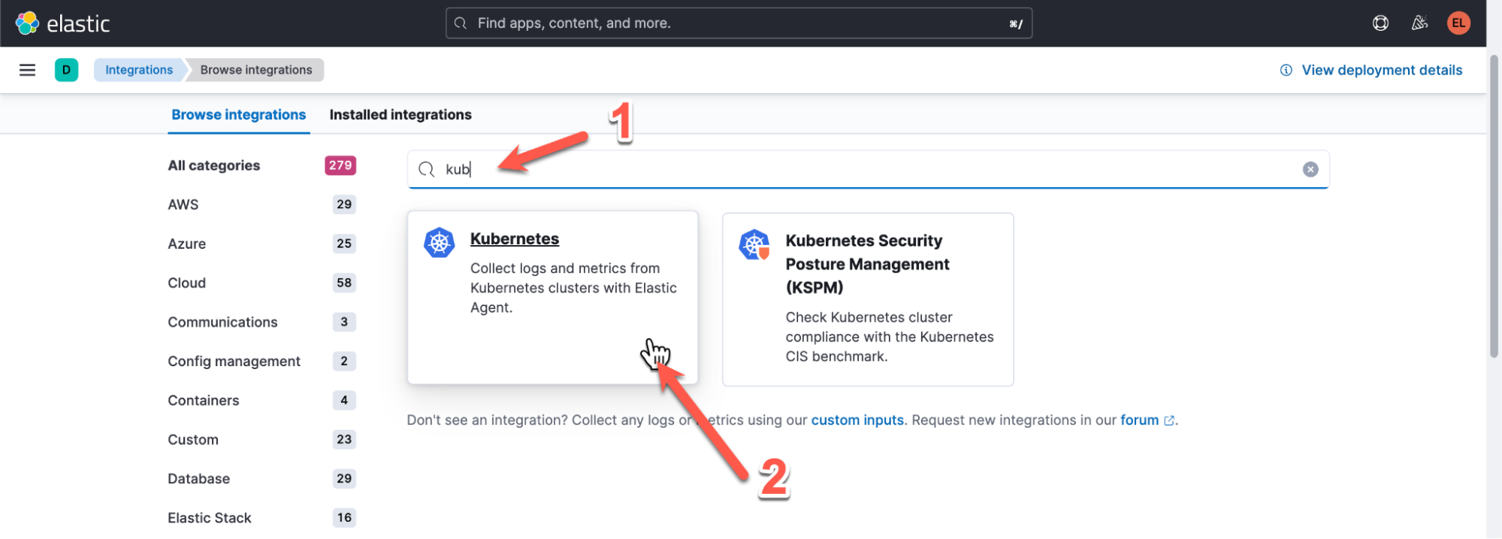The width and height of the screenshot is (1502, 539).
Task: Click the green D space avatar
Action: 66,70
